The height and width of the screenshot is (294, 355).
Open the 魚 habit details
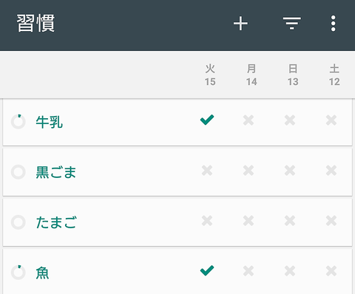(42, 273)
